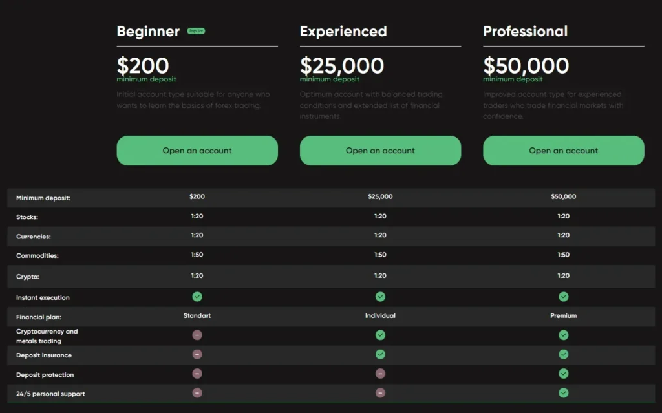Click Experienced Deposit insurance checkmark icon
The image size is (662, 413).
tap(380, 354)
